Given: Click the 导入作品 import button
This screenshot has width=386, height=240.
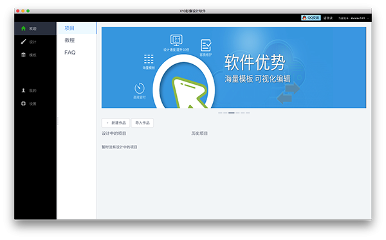Looking at the screenshot, I should pyautogui.click(x=142, y=123).
